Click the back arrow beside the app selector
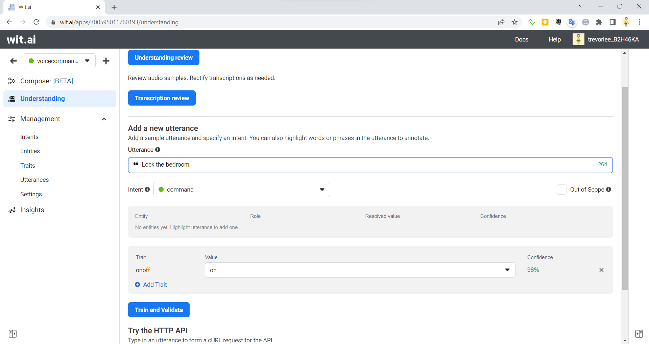This screenshot has width=649, height=344. pyautogui.click(x=14, y=61)
